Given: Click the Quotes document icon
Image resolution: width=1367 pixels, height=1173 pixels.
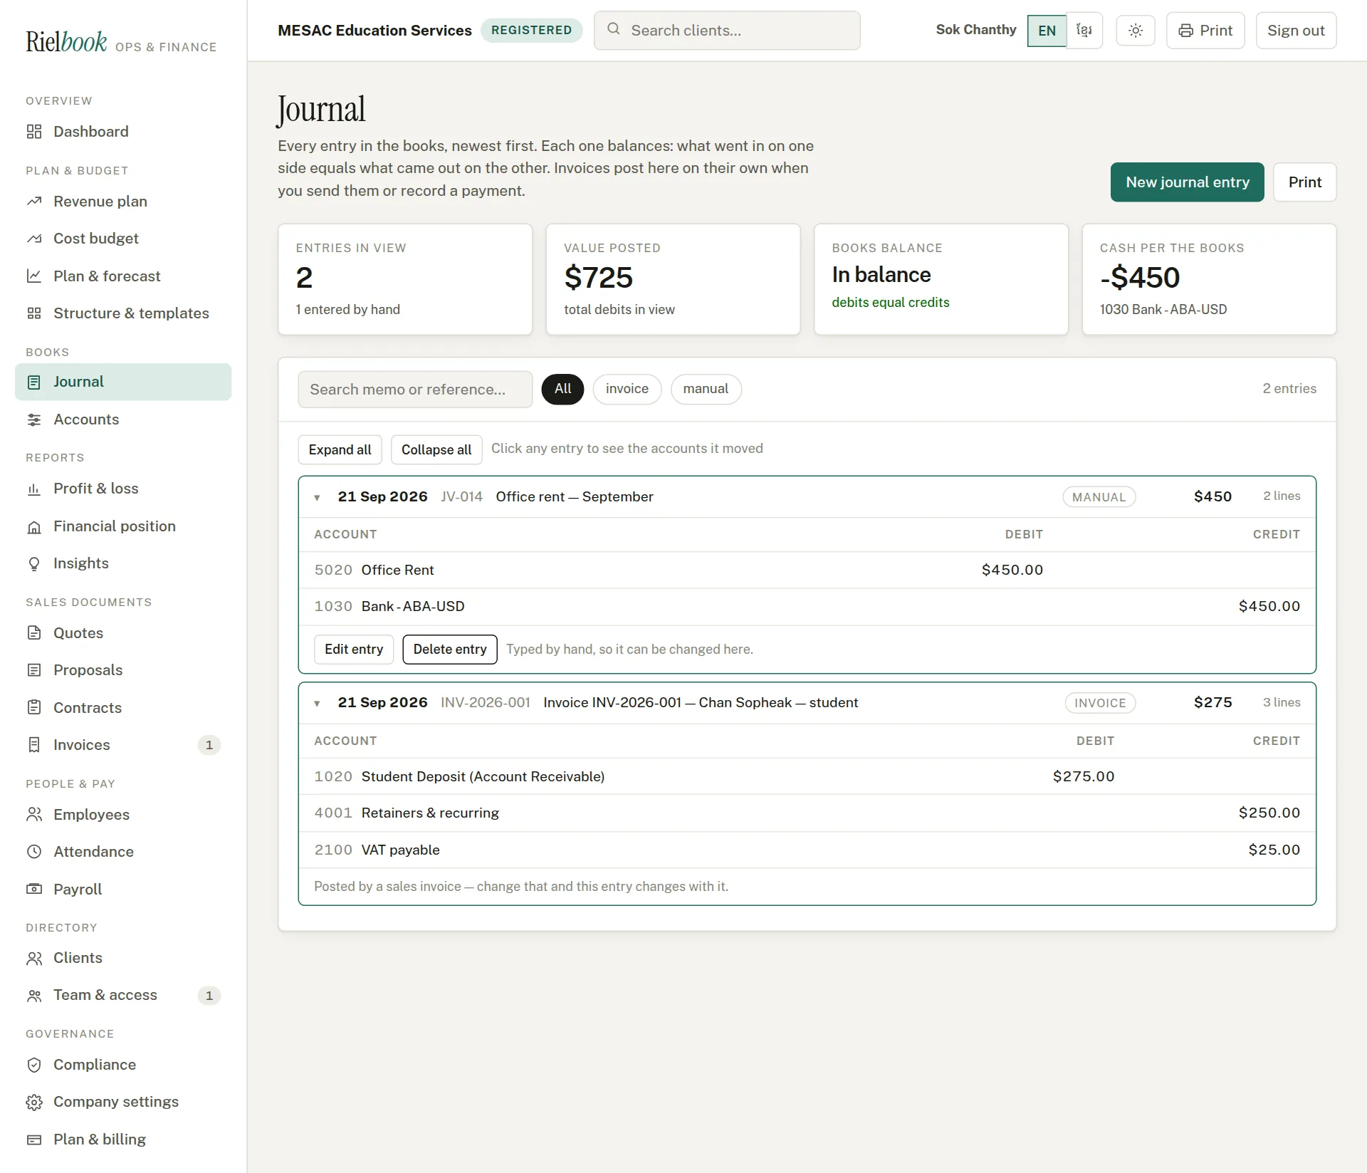Looking at the screenshot, I should point(34,633).
